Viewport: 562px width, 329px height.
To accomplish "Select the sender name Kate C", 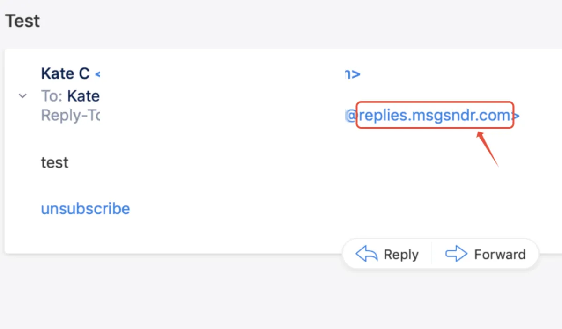I will pyautogui.click(x=65, y=73).
